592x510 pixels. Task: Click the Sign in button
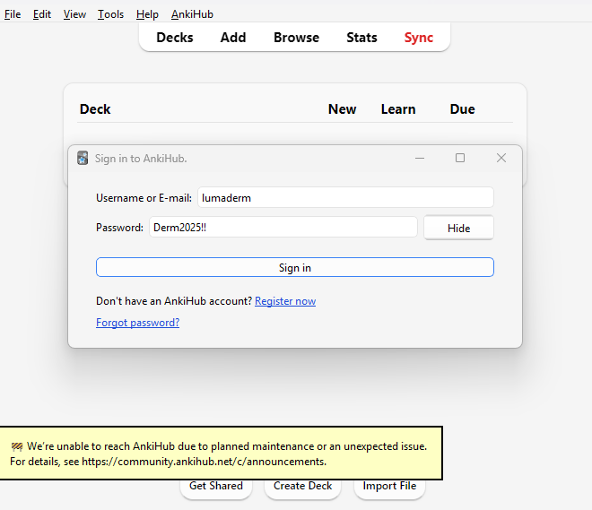pos(295,267)
